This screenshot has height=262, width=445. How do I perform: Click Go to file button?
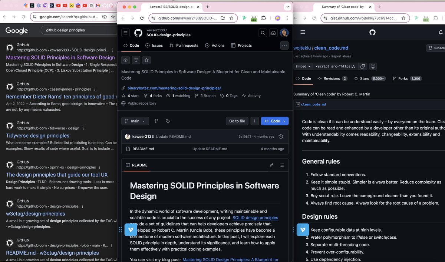(x=237, y=121)
